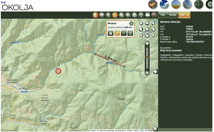Toggle the measurement tool in toolbar
This screenshot has height=132, width=214.
115,15
